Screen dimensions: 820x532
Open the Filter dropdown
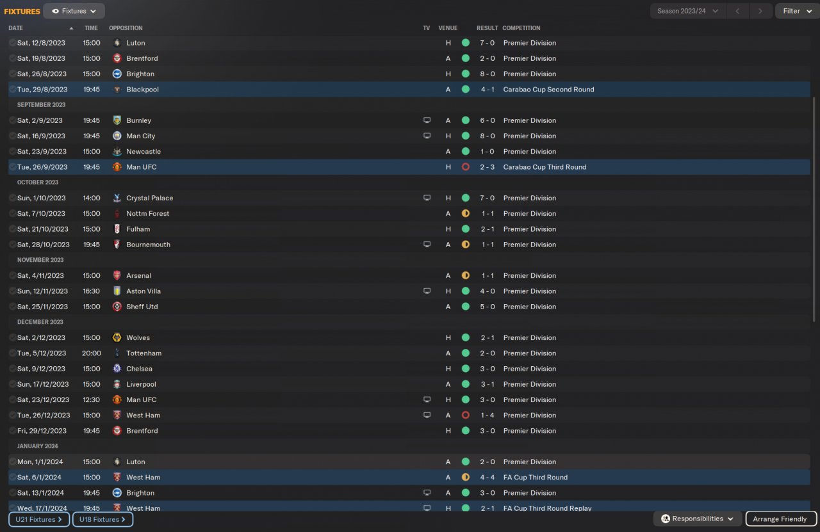[x=796, y=11]
